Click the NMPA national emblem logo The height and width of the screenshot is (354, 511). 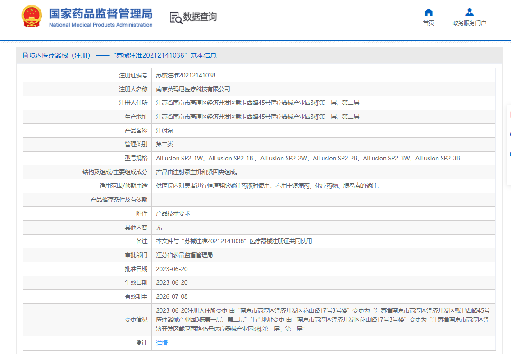pos(32,16)
